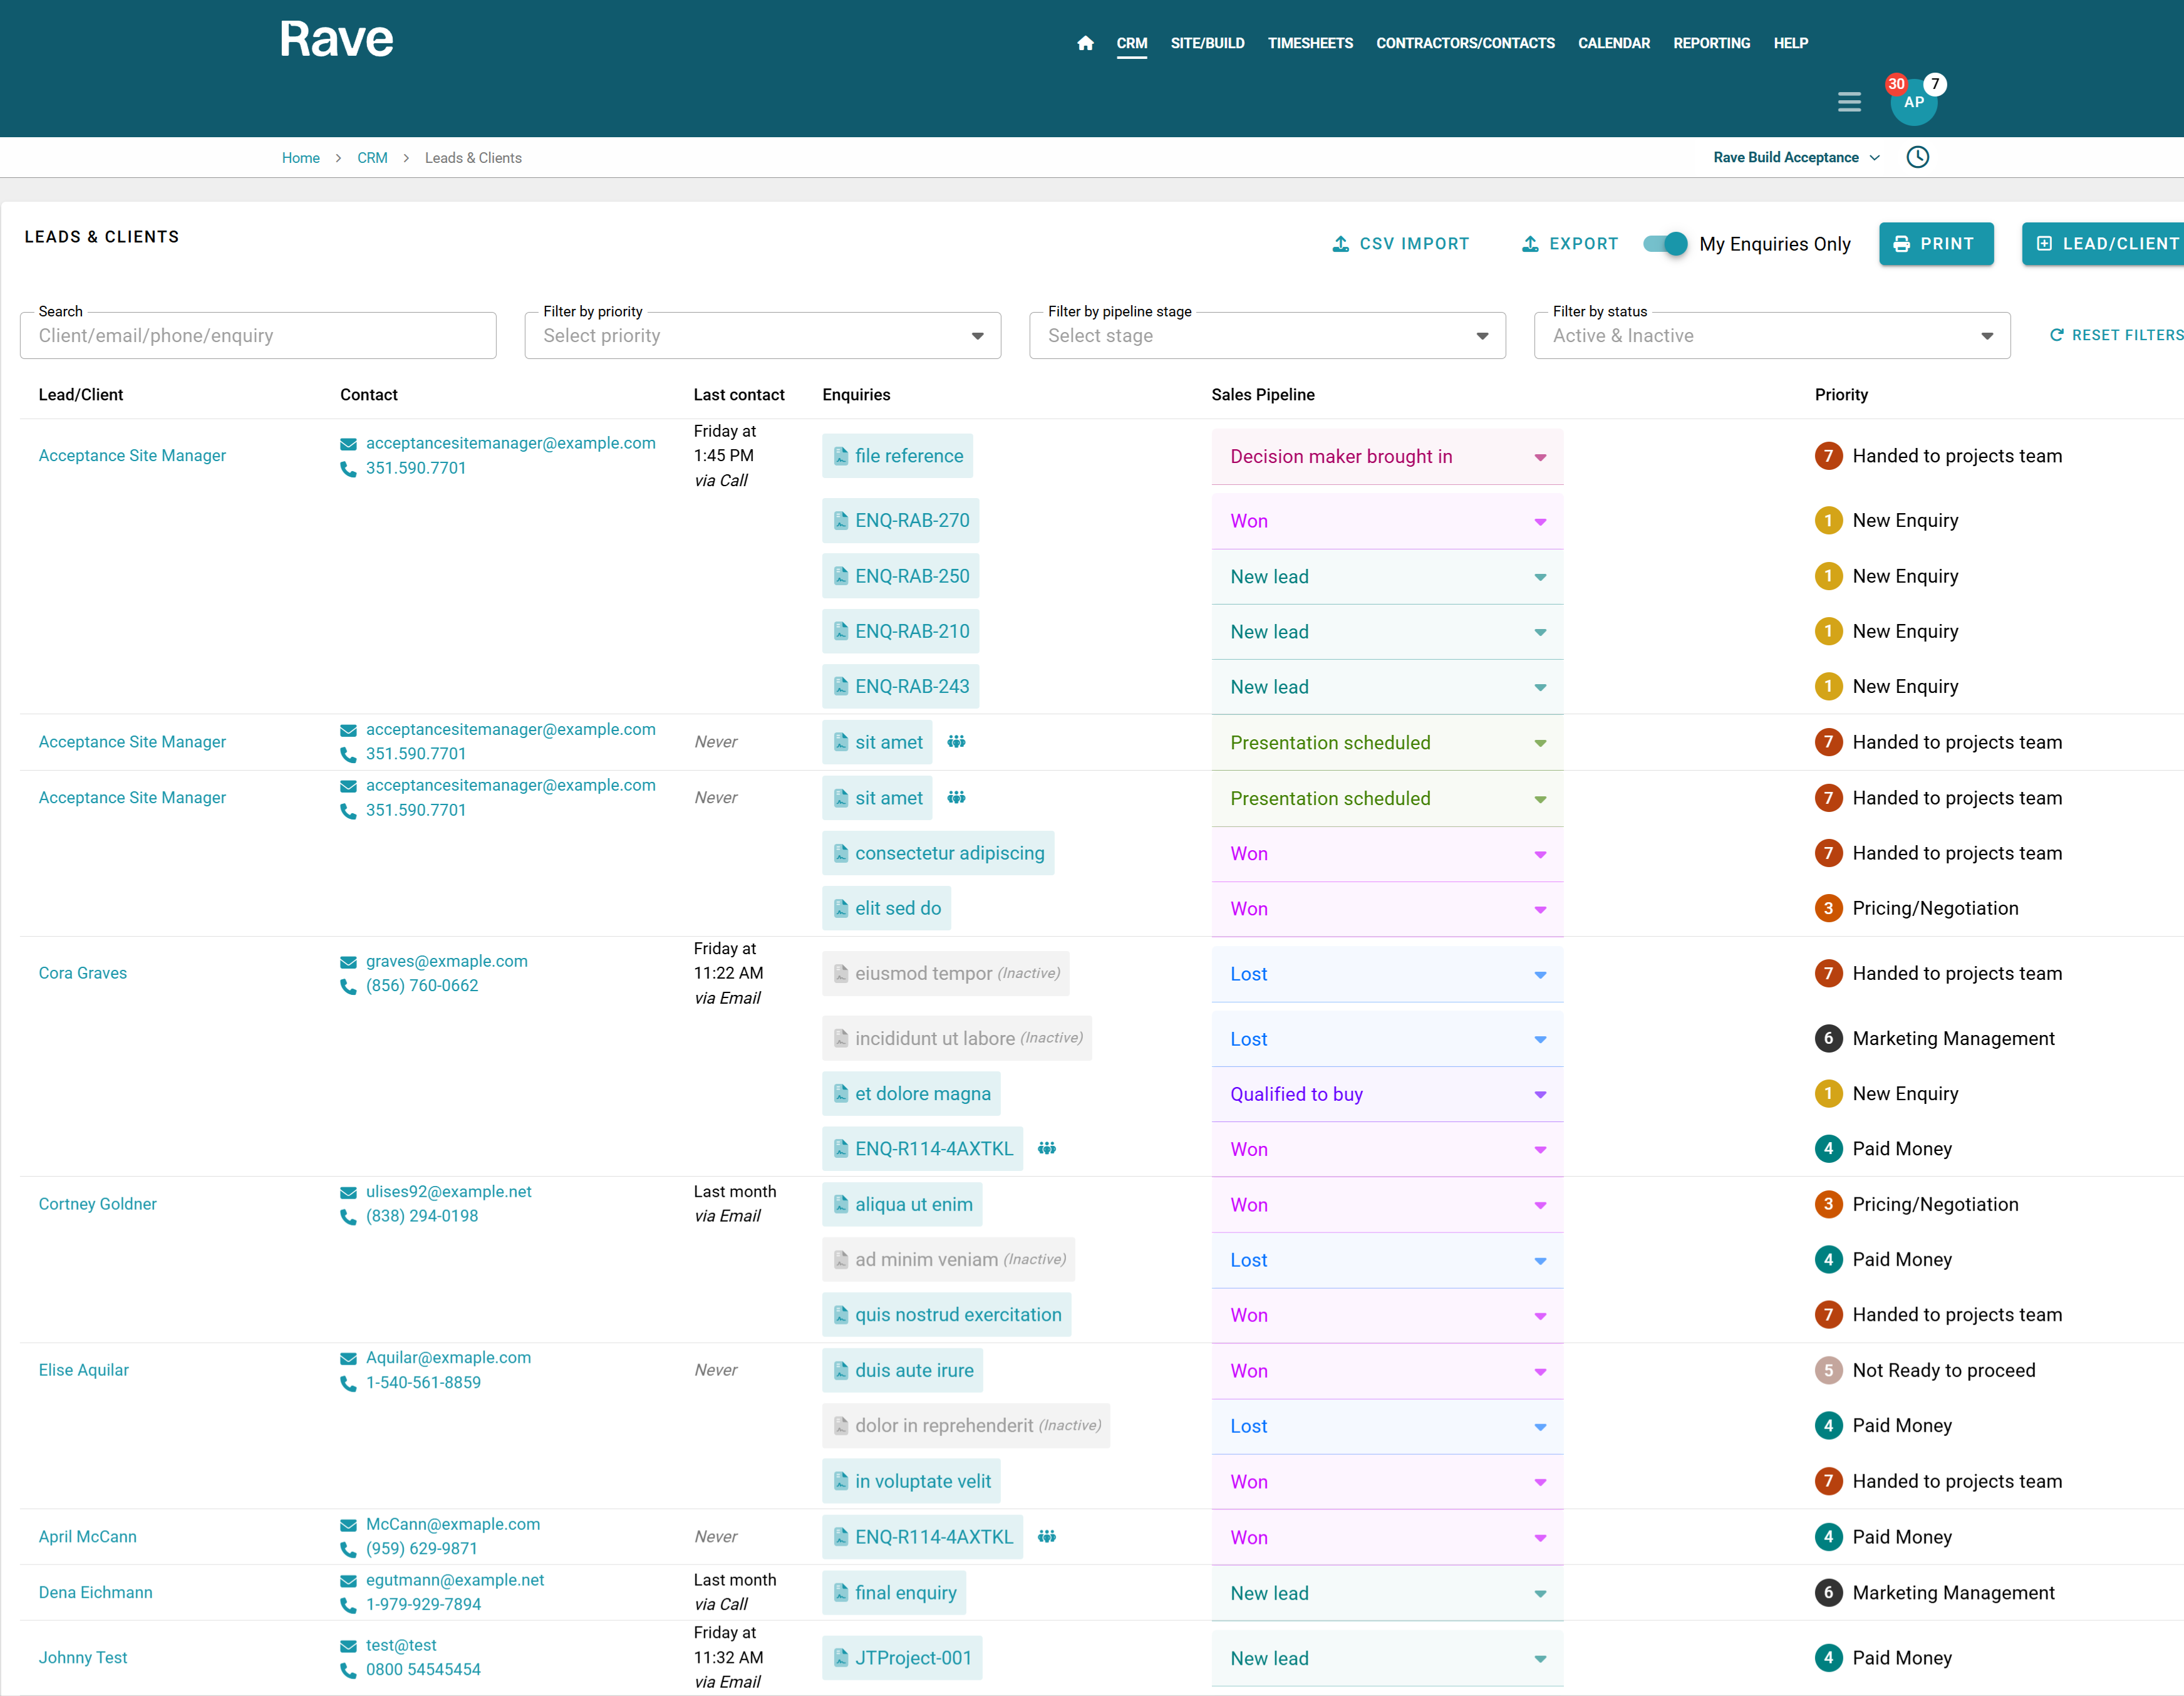Click the CSV Import upload icon
The image size is (2184, 1696).
pos(1340,244)
